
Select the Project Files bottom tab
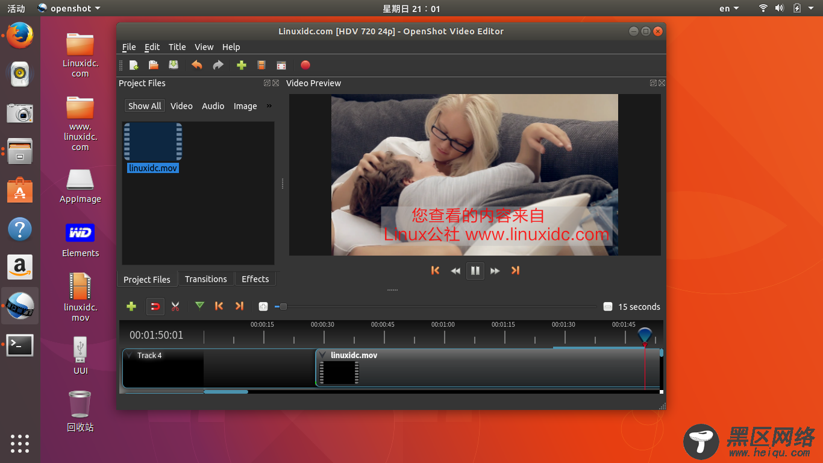click(x=147, y=280)
